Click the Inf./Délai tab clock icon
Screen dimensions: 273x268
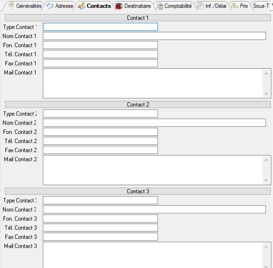tap(200, 6)
